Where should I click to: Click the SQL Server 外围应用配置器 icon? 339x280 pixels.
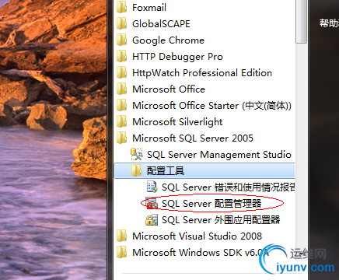pos(152,219)
